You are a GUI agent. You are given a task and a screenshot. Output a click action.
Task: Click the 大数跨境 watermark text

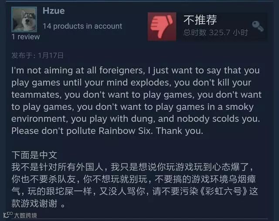pos(25,215)
